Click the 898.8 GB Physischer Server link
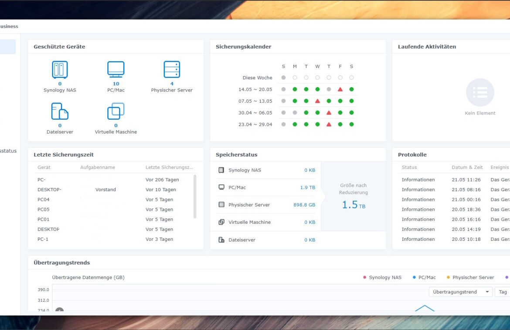 click(305, 205)
